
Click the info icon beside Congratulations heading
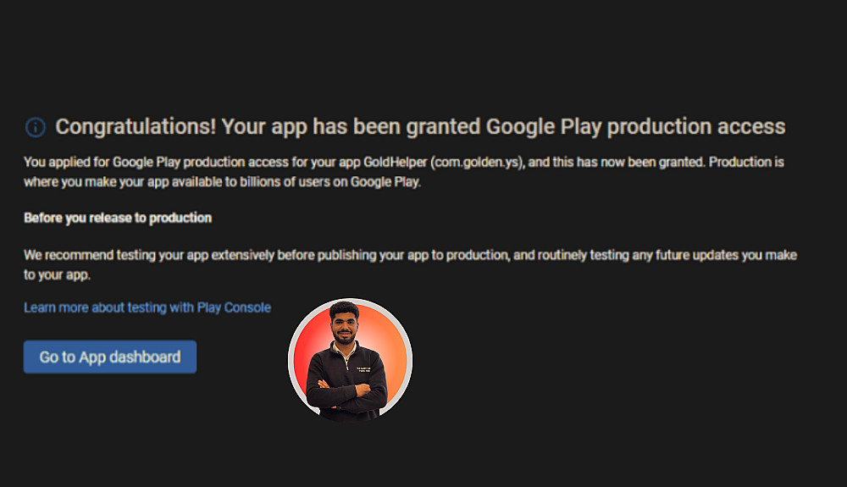tap(36, 127)
